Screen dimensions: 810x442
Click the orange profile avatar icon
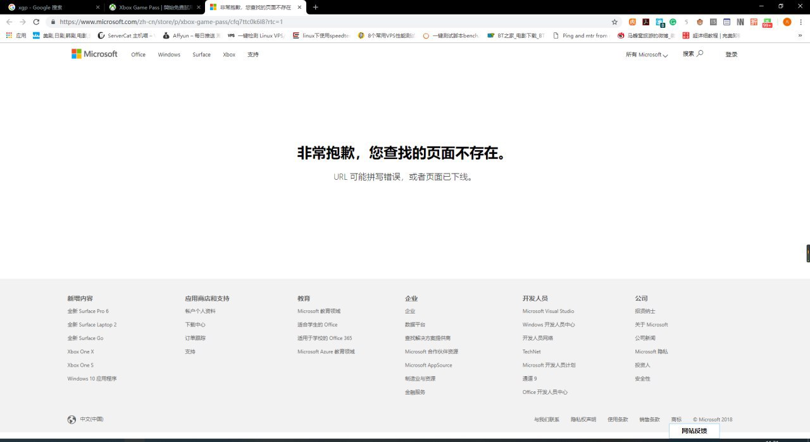(787, 22)
